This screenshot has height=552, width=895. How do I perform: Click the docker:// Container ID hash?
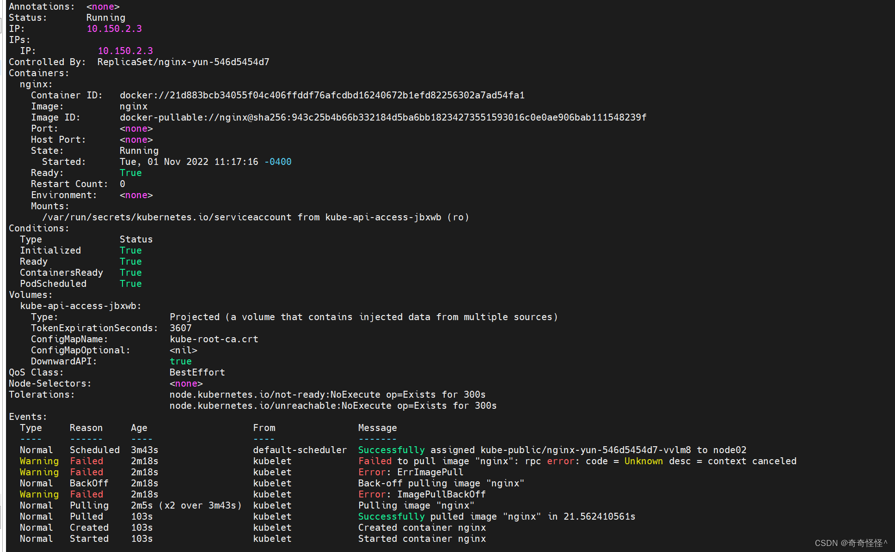point(322,95)
